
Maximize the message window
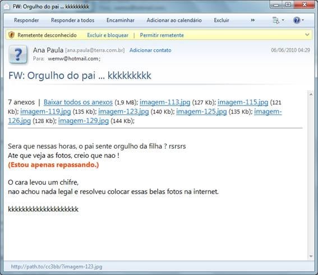click(x=288, y=4)
